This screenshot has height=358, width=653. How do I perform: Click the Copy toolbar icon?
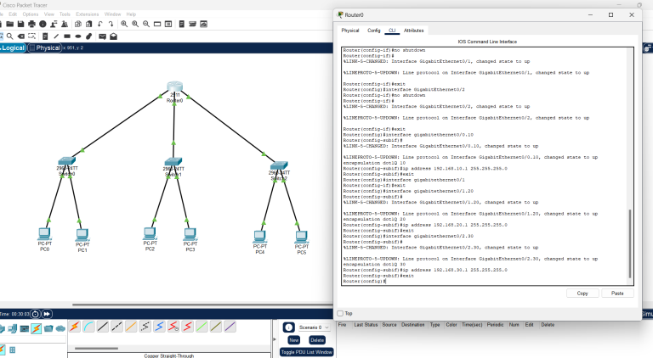78,24
